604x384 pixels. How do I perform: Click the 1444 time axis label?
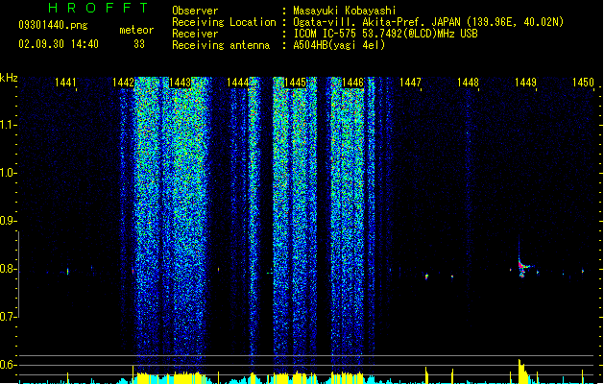pyautogui.click(x=238, y=83)
